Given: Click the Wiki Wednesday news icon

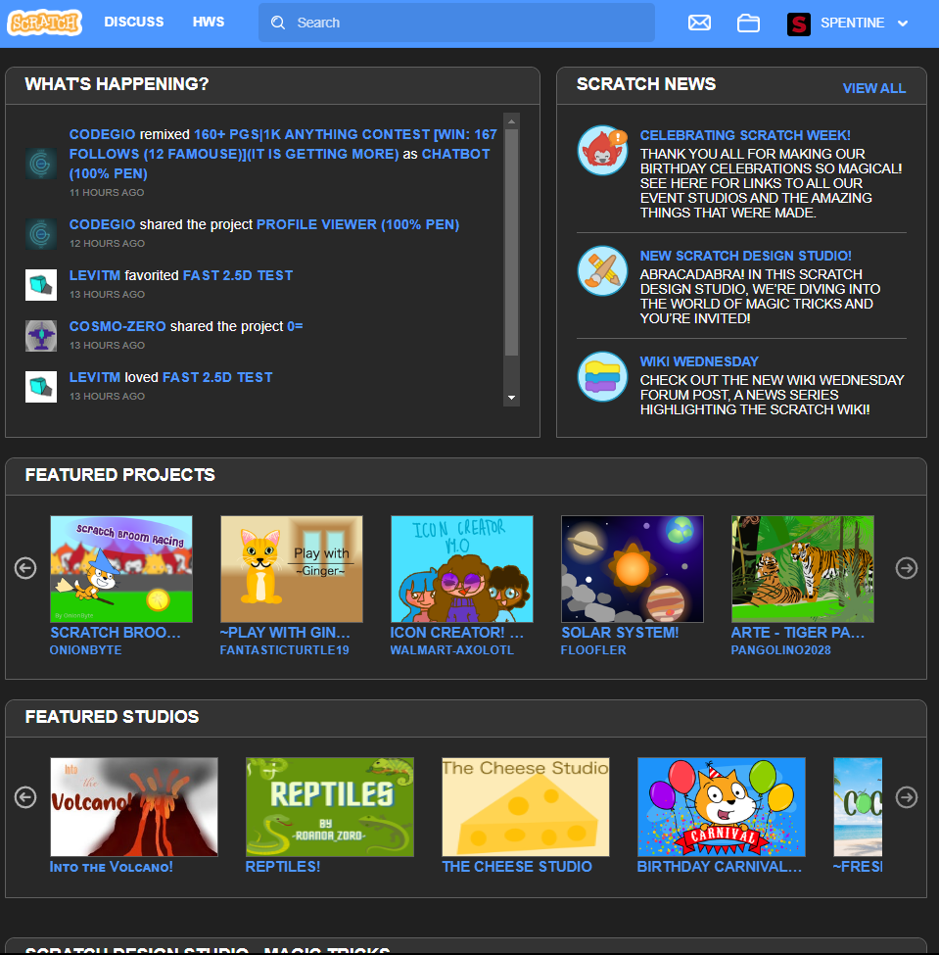Looking at the screenshot, I should point(601,376).
